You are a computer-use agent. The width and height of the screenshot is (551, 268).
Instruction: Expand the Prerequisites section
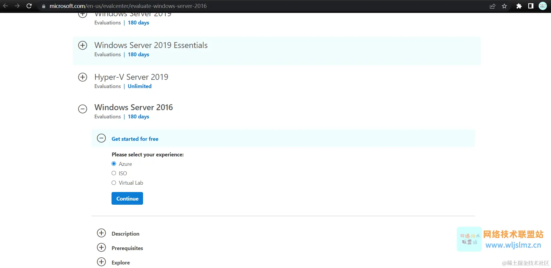(102, 247)
